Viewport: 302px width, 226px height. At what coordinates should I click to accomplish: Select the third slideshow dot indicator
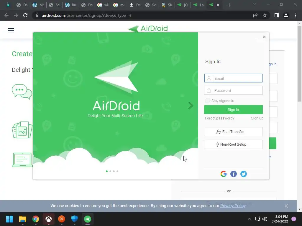(114, 171)
